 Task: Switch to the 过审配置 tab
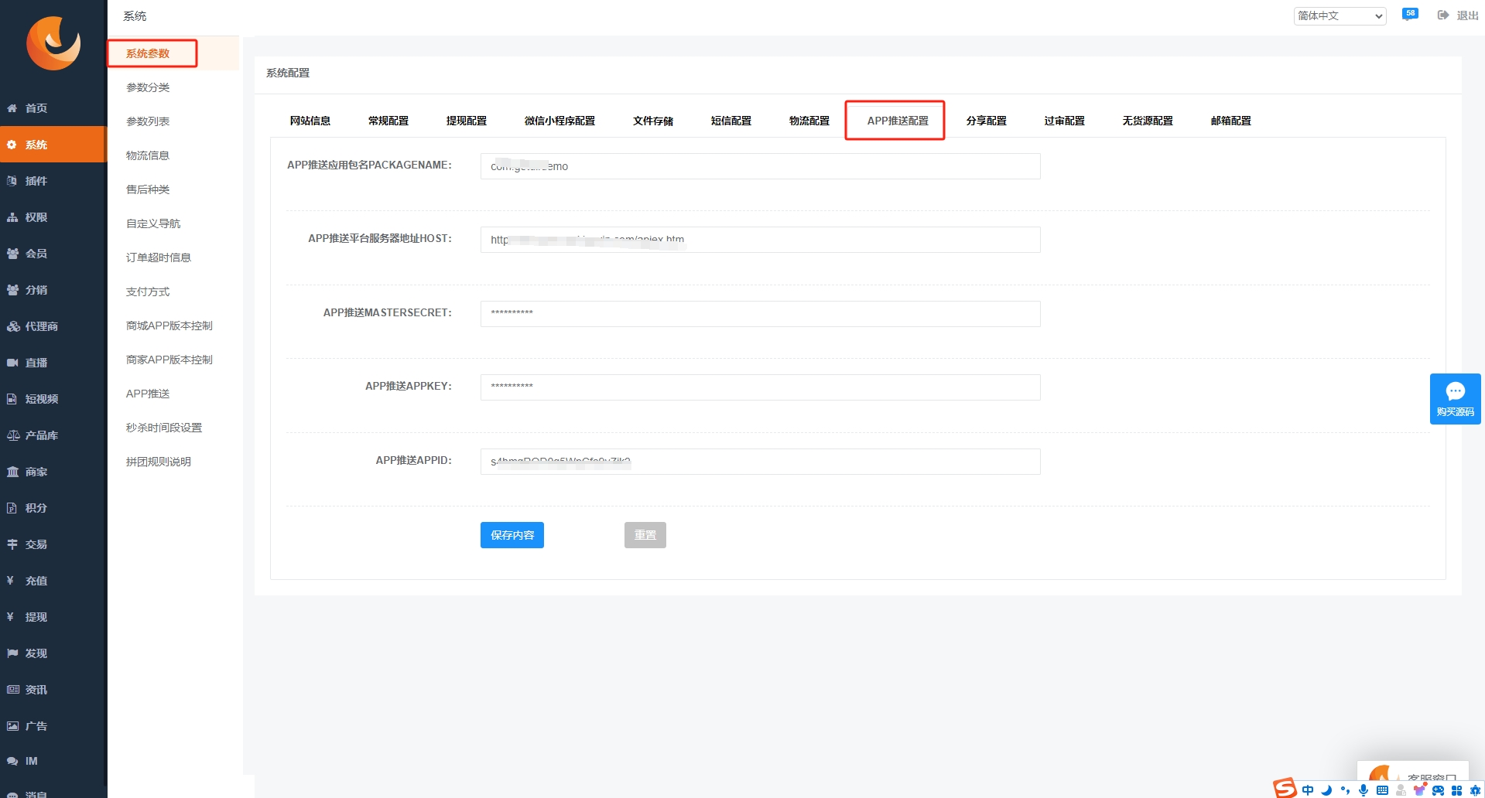[x=1065, y=121]
